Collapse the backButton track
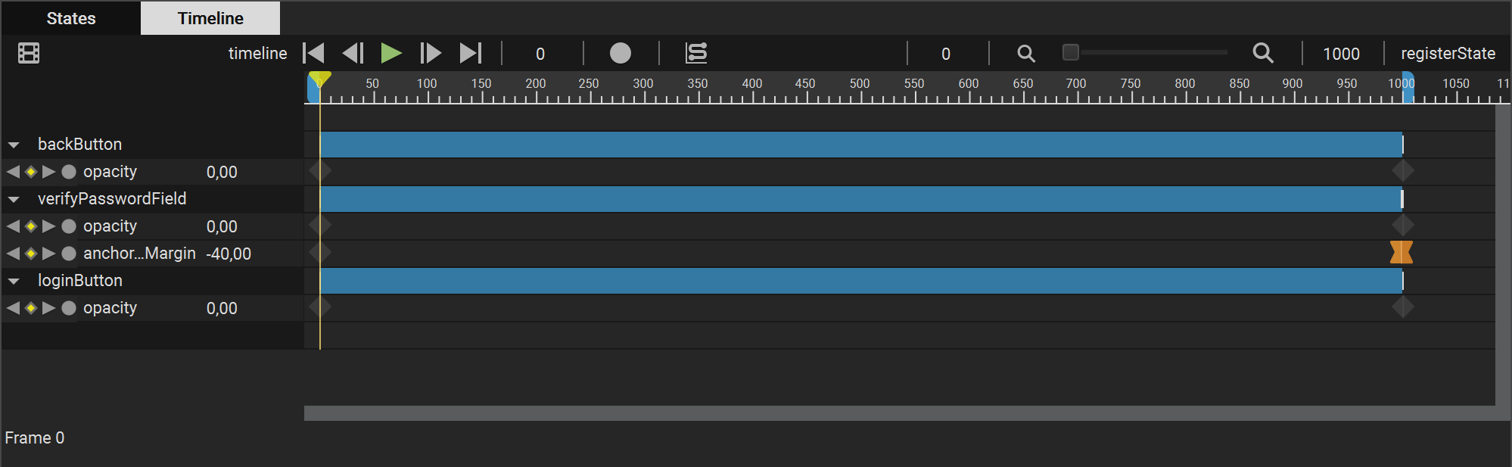 pos(15,144)
